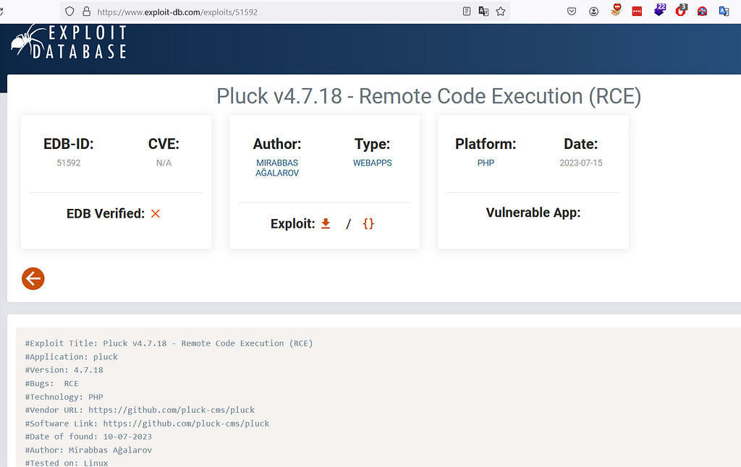Download the exploit via red download icon

tap(326, 223)
